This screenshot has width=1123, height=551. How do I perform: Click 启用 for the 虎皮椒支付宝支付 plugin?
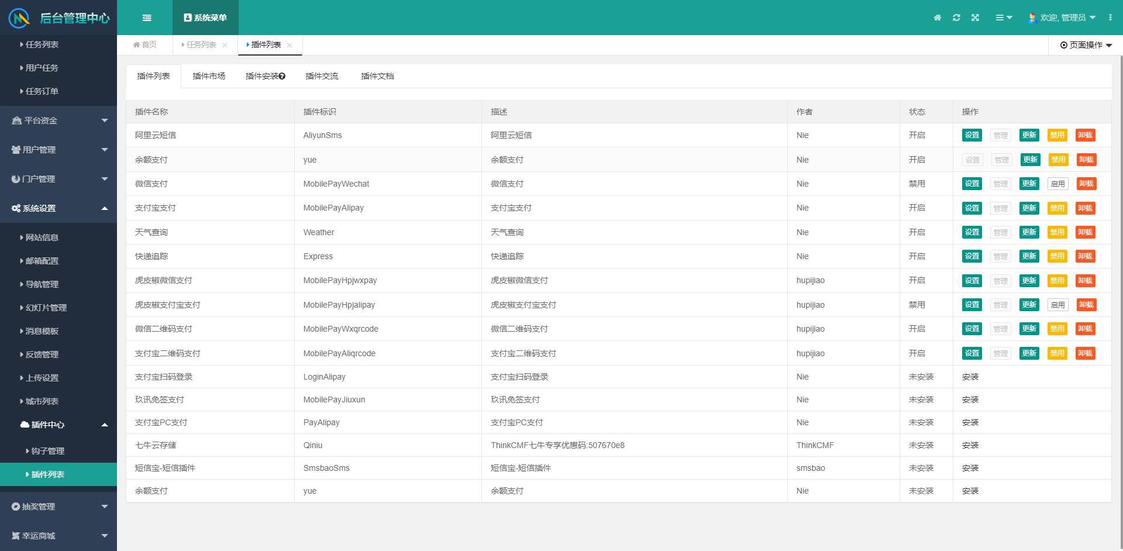(x=1057, y=305)
